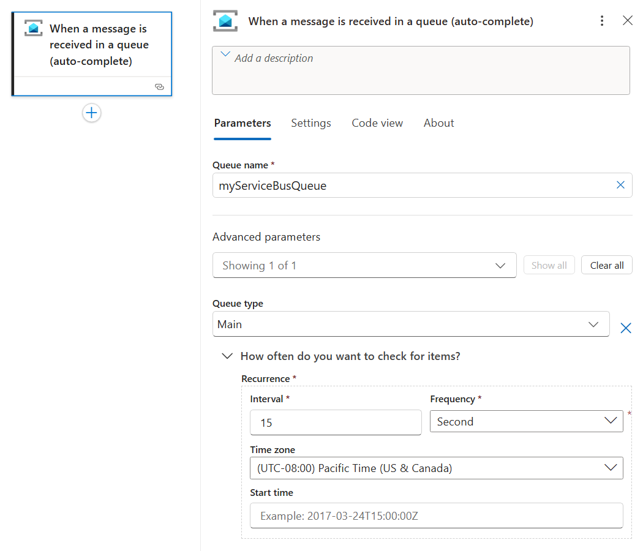643x551 pixels.
Task: Click the plus icon below the trigger card
Action: pyautogui.click(x=91, y=113)
